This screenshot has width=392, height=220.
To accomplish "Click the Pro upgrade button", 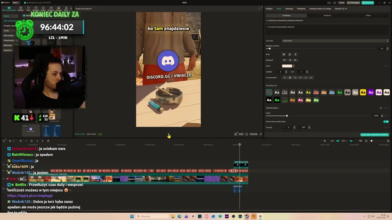I will tap(342, 2).
